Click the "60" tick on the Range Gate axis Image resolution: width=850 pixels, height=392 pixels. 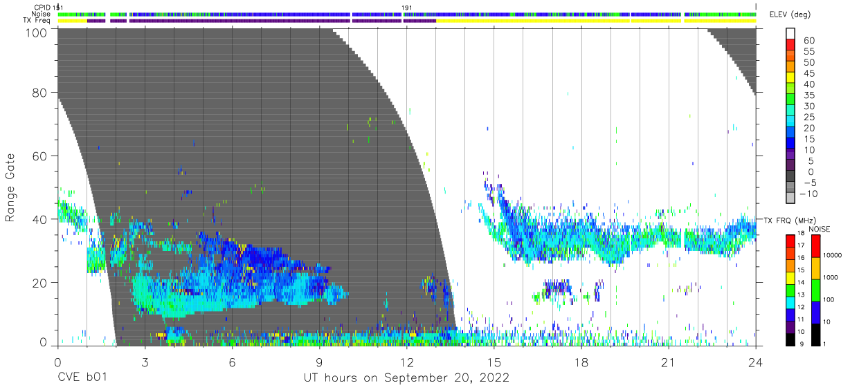(39, 156)
